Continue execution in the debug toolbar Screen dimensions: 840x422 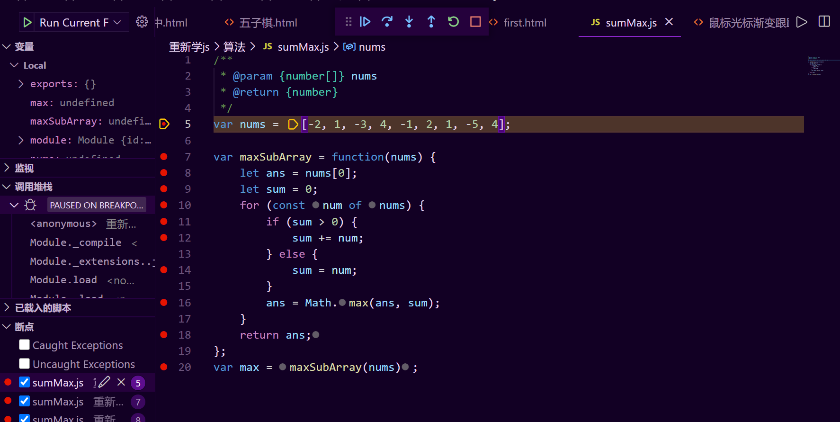(x=365, y=22)
